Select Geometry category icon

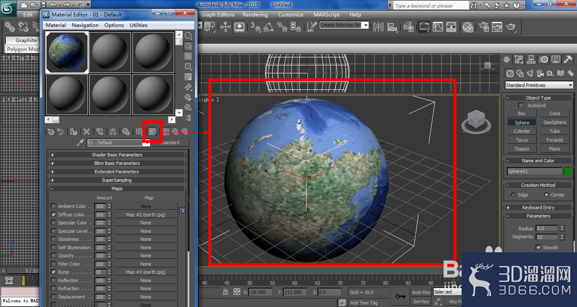[509, 74]
